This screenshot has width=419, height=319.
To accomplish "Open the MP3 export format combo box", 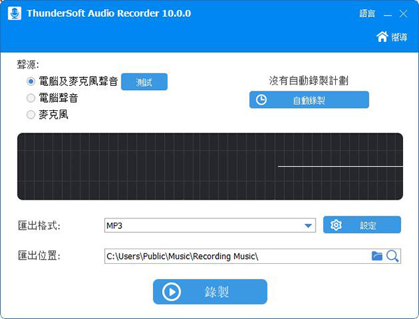I will click(x=203, y=225).
